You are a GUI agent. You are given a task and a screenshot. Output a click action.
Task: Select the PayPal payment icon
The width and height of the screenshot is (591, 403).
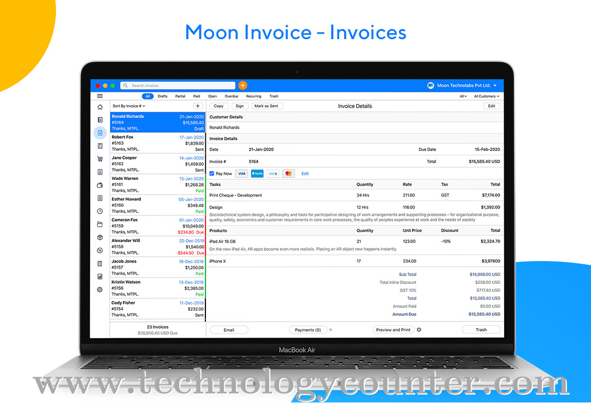(x=257, y=173)
